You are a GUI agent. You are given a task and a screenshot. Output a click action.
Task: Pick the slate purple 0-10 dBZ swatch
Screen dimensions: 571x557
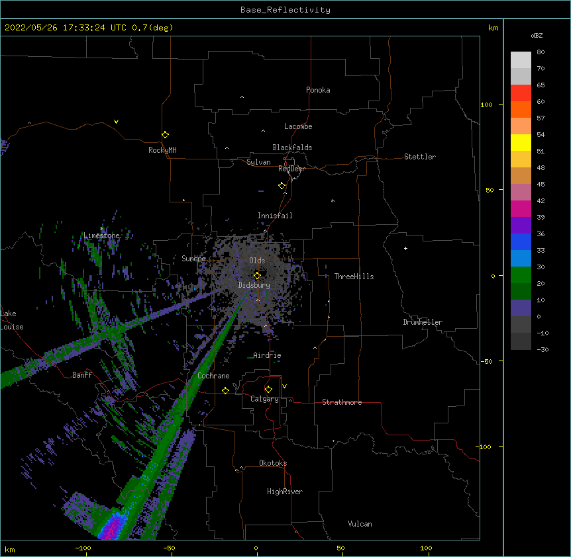(x=521, y=308)
